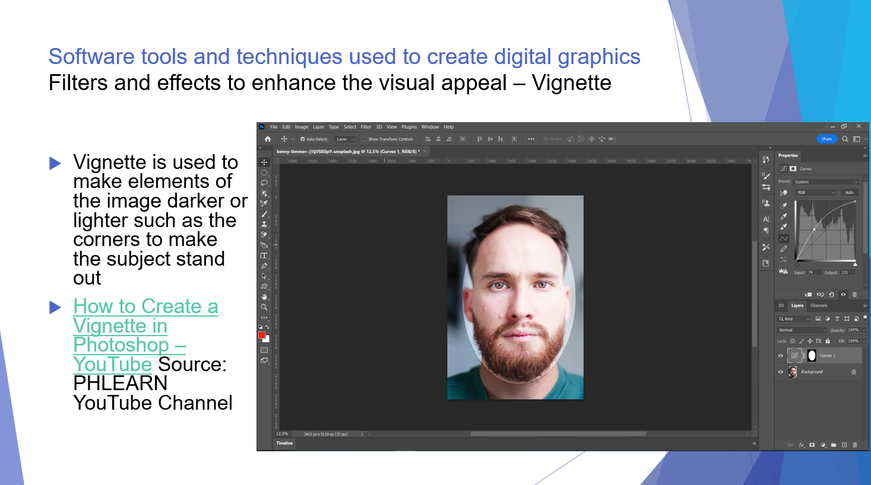
Task: Add layer mask from Layers panel bottom
Action: pos(812,445)
